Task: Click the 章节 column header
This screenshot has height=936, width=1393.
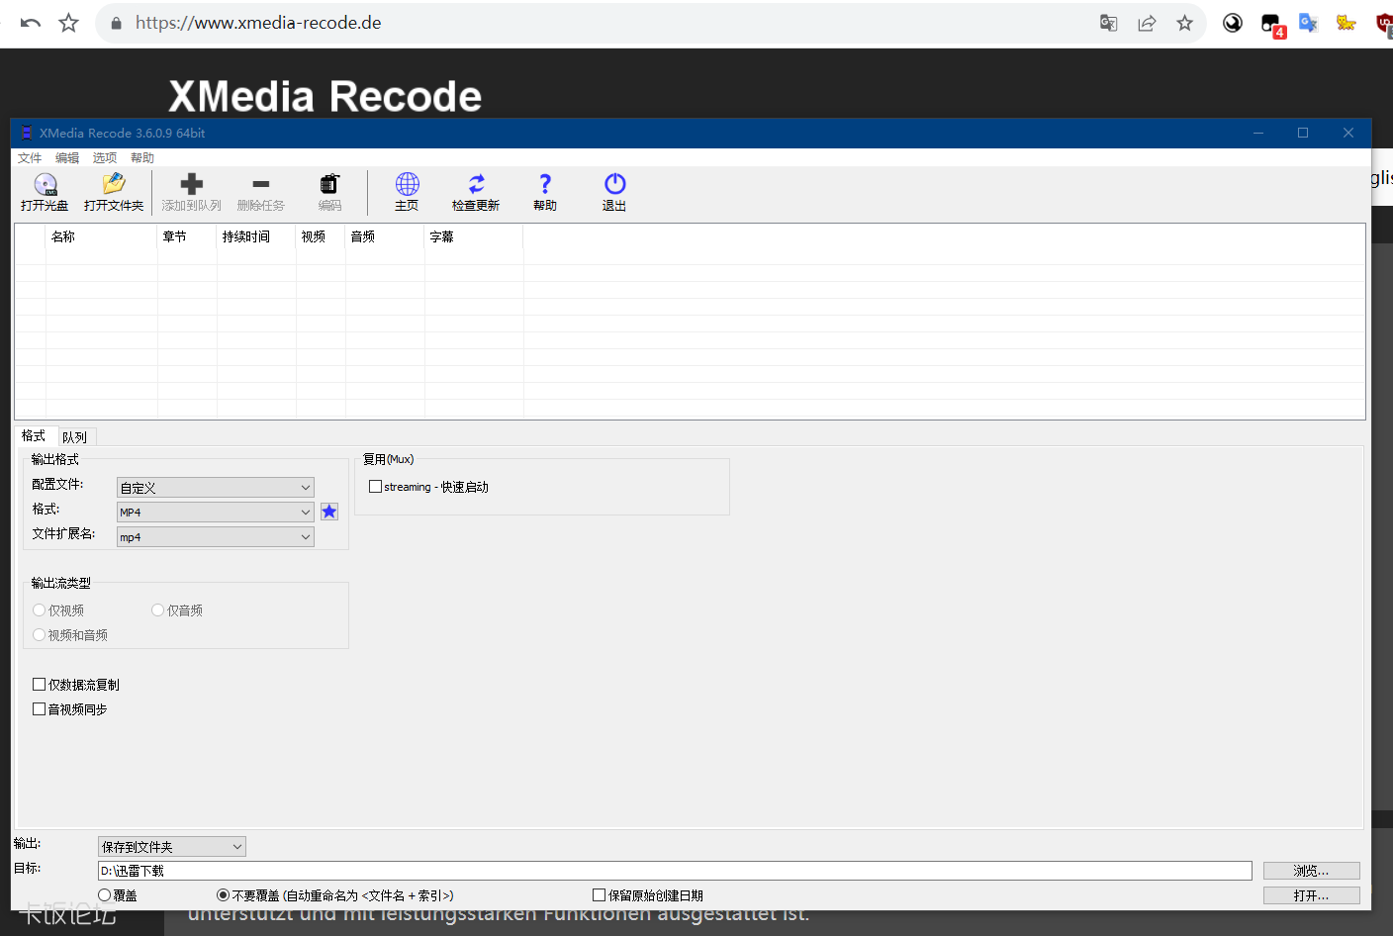Action: (187, 237)
